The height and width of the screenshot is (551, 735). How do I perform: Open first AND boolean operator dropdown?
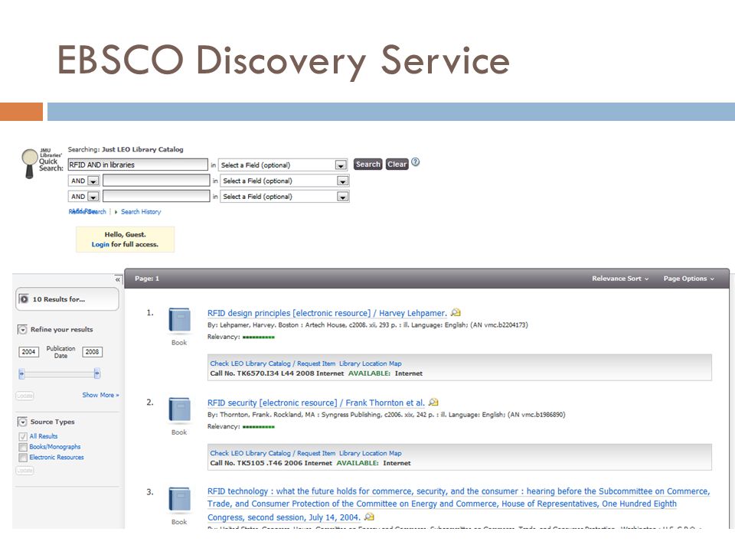point(93,181)
